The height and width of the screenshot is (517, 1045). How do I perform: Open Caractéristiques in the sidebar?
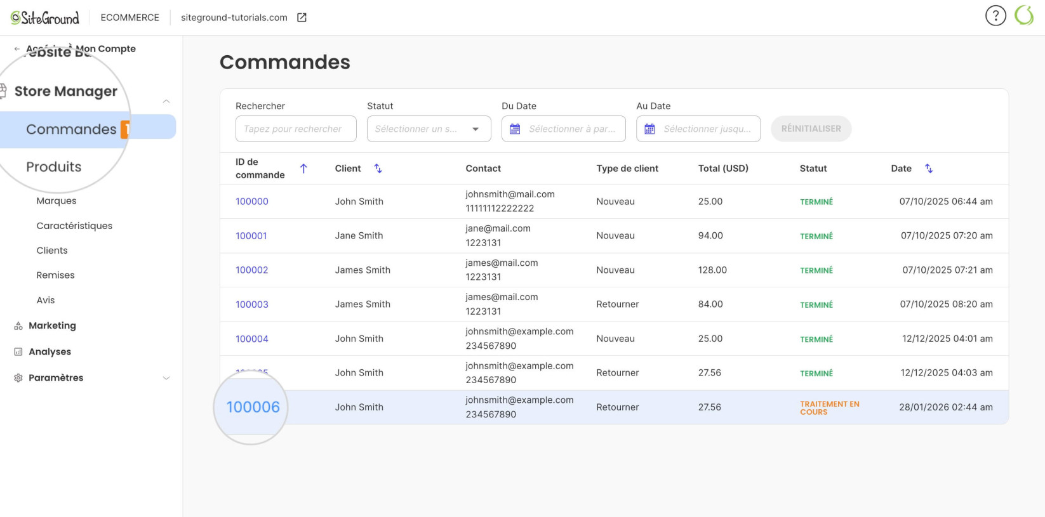coord(74,226)
